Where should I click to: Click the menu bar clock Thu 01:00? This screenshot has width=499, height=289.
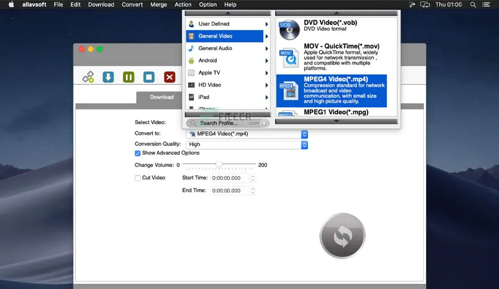pyautogui.click(x=448, y=4)
